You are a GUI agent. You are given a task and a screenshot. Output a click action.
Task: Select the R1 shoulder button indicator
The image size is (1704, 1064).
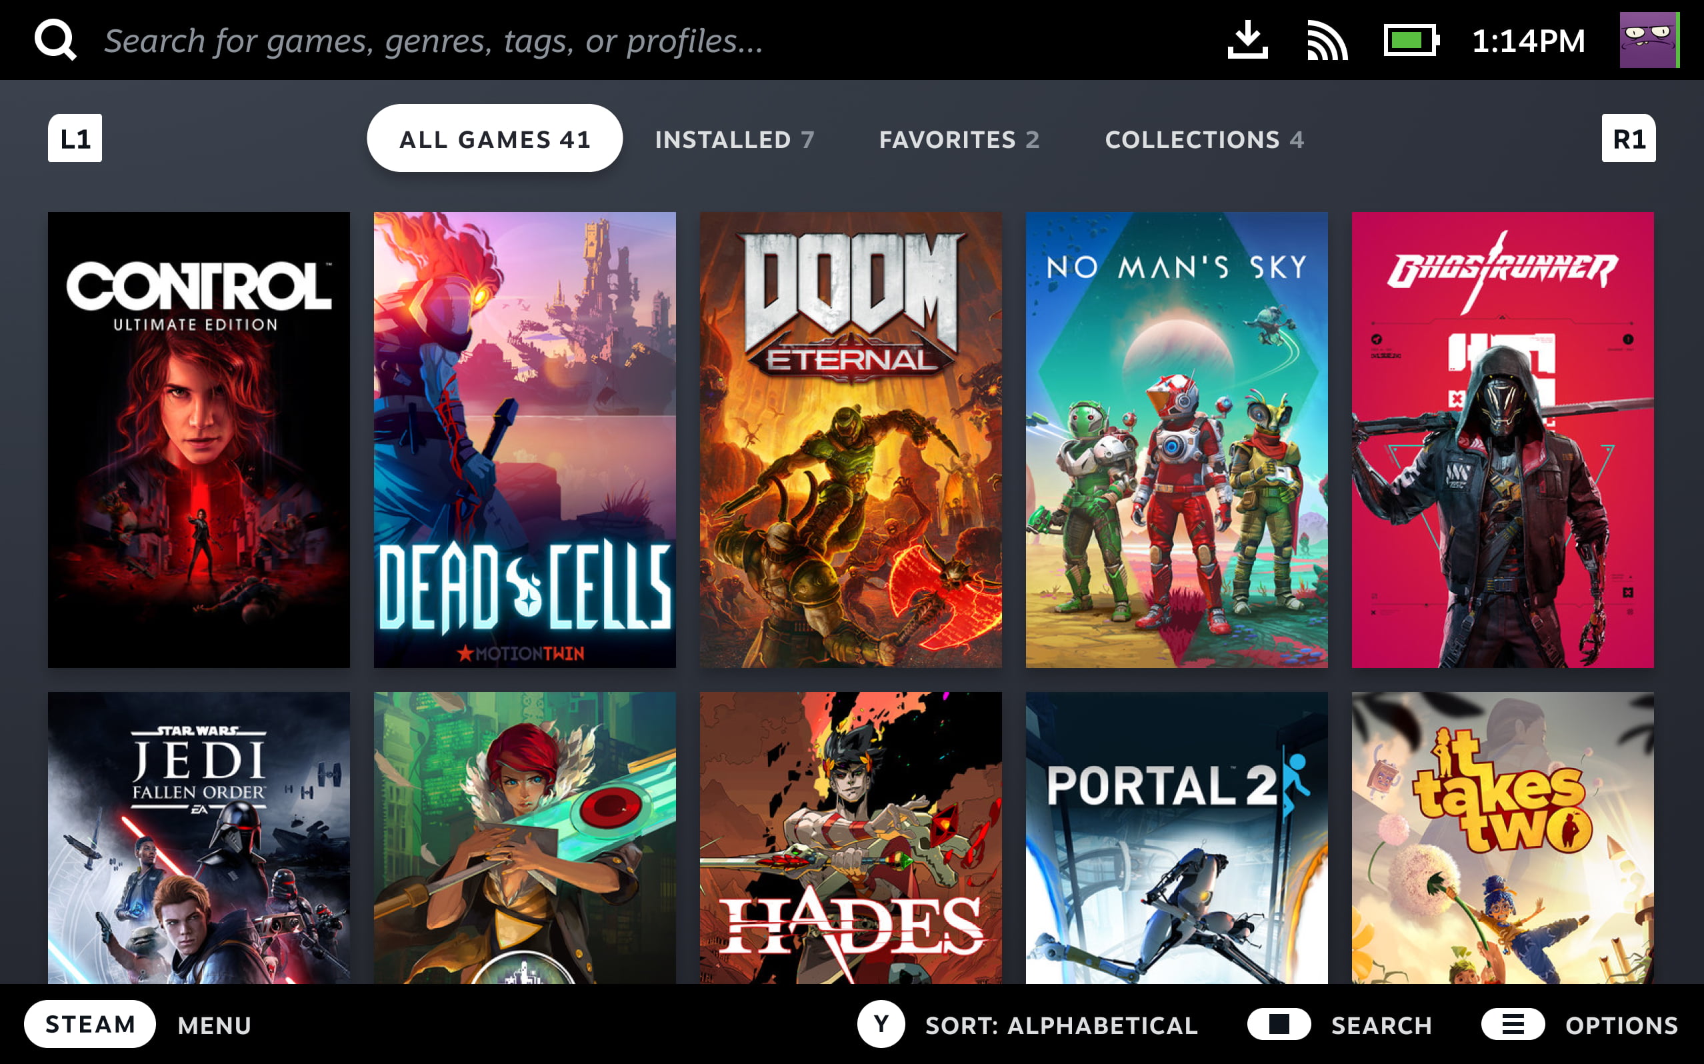(1628, 138)
